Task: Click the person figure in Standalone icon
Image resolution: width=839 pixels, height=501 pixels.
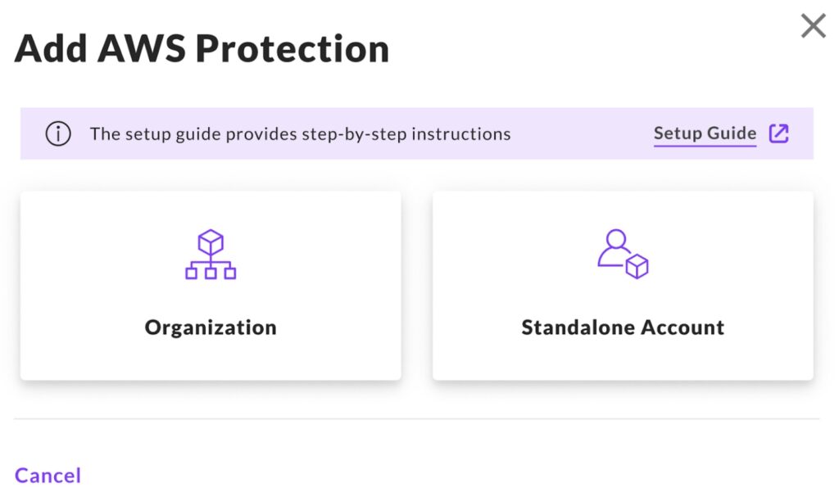Action: pyautogui.click(x=615, y=248)
